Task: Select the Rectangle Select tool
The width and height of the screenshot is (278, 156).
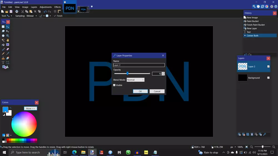Action: pyautogui.click(x=3, y=27)
